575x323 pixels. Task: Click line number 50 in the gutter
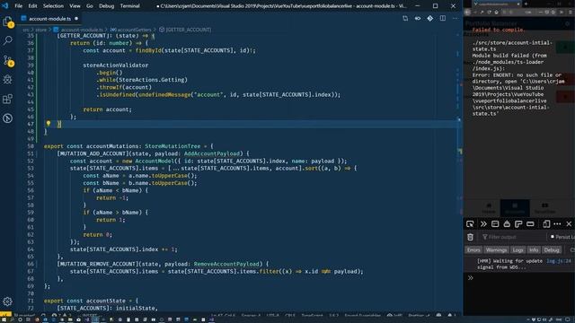point(30,146)
